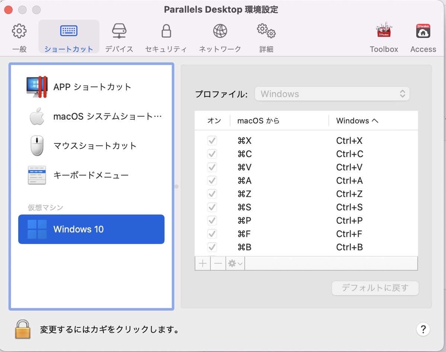Select the Ctrl+Z table cell
This screenshot has height=352, width=446.
349,194
